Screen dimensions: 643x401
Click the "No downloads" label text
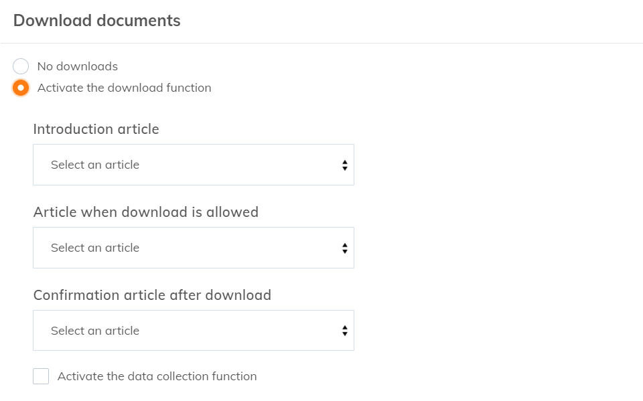click(x=78, y=66)
